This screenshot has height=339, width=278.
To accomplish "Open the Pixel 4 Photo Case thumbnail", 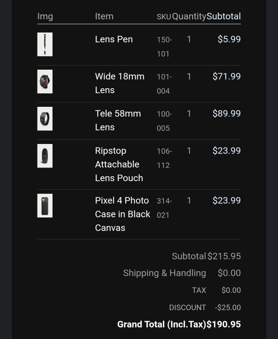I will click(45, 205).
